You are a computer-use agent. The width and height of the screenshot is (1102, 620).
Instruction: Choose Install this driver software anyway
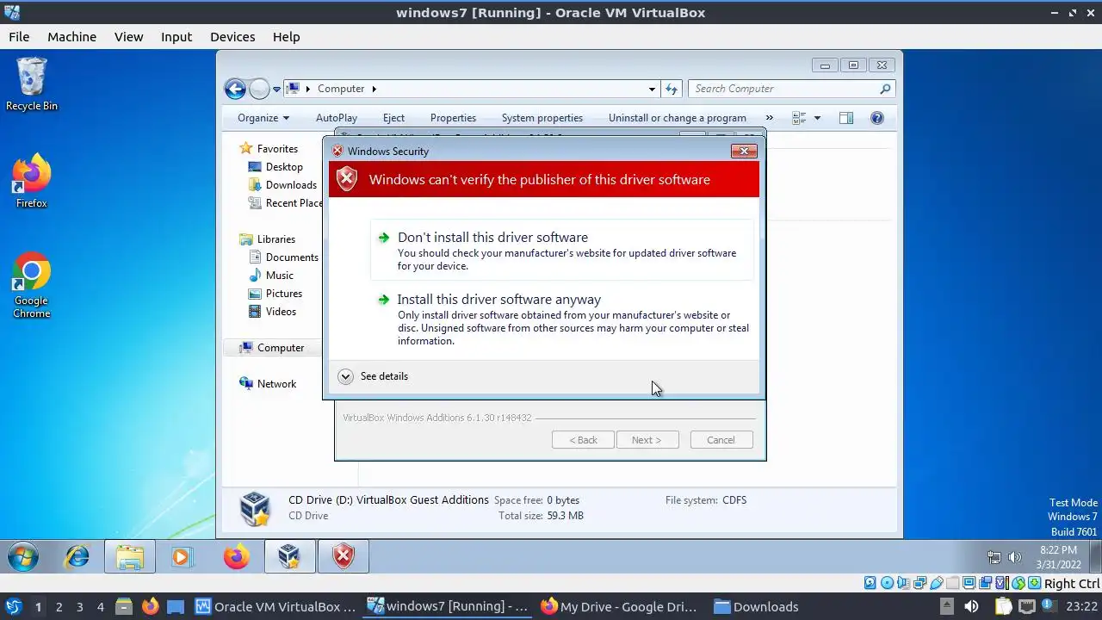[x=562, y=319]
